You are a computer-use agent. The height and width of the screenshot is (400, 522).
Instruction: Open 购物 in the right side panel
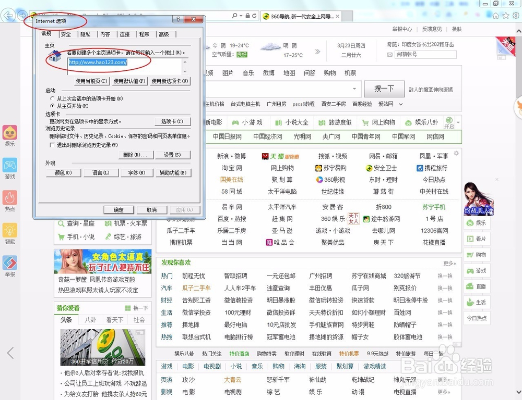(x=477, y=255)
